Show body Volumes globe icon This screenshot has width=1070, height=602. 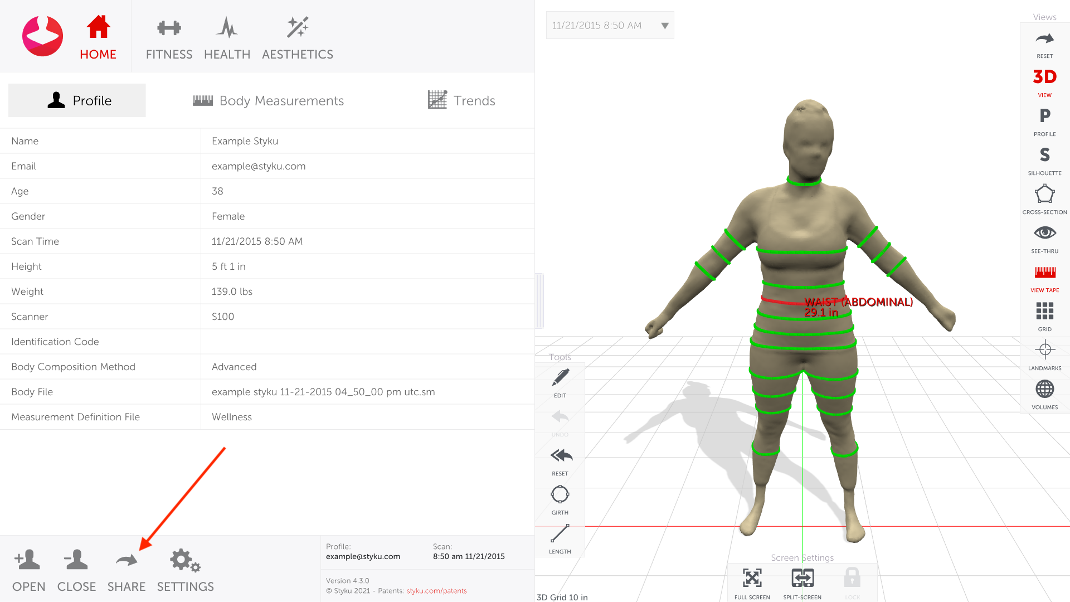click(x=1044, y=390)
